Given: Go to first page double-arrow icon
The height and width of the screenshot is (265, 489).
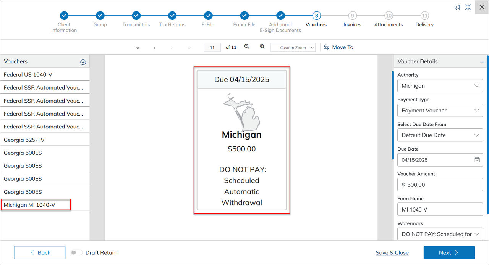Looking at the screenshot, I should pos(138,48).
